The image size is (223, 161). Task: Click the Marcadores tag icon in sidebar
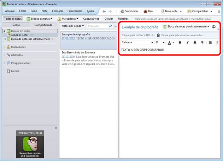8,47
